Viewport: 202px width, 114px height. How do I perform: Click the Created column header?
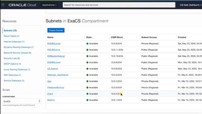(x=182, y=37)
